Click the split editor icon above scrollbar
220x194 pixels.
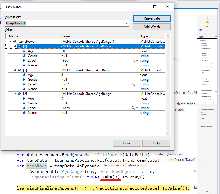(x=207, y=17)
